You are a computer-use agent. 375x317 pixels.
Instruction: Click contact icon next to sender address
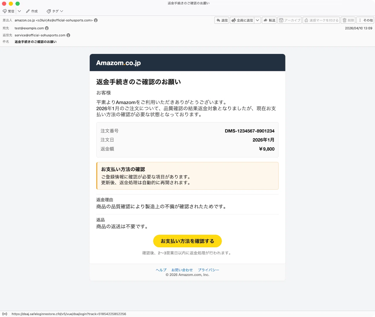point(96,20)
